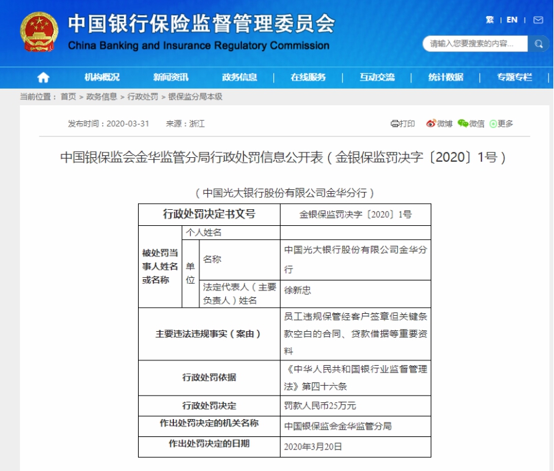Open the 机构概况 menu

[102, 77]
